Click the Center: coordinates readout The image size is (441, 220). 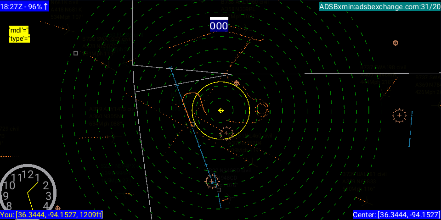[x=396, y=215]
